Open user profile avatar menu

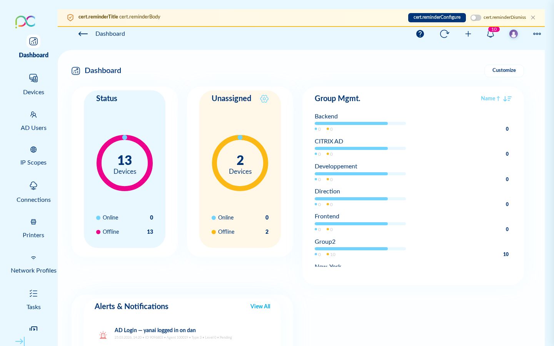(514, 34)
